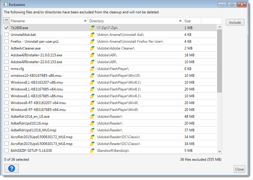This screenshot has width=253, height=180.
Task: Check the mms.cfg file checkbox
Action: click(x=7, y=69)
